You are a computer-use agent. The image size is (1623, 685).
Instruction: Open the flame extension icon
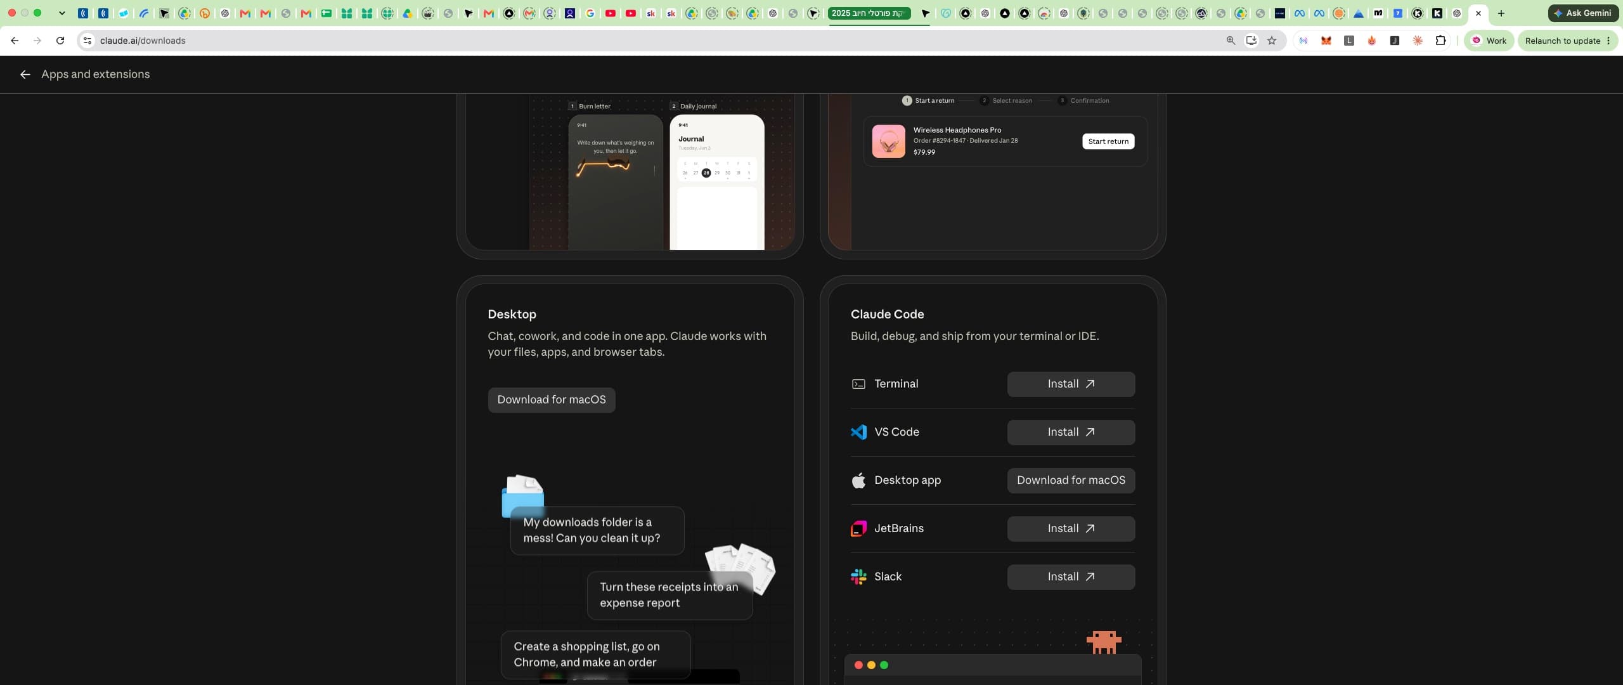[1371, 41]
